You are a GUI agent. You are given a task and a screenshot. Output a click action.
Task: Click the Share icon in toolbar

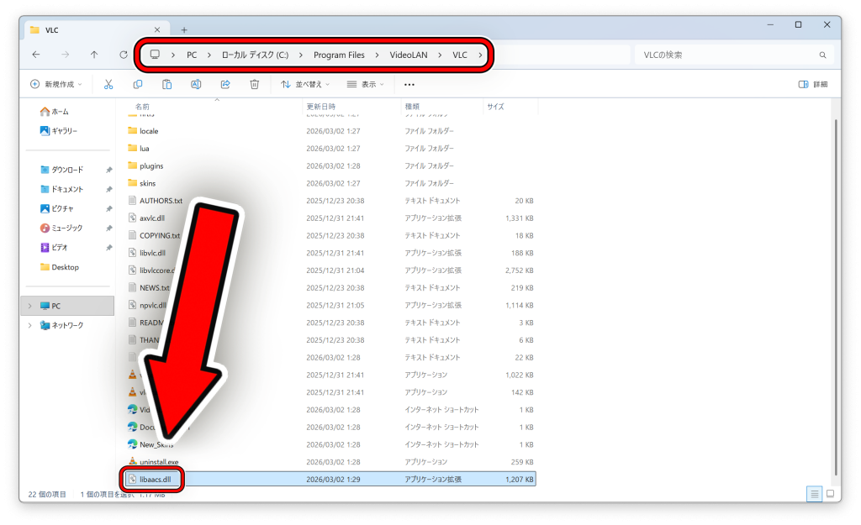coord(225,84)
